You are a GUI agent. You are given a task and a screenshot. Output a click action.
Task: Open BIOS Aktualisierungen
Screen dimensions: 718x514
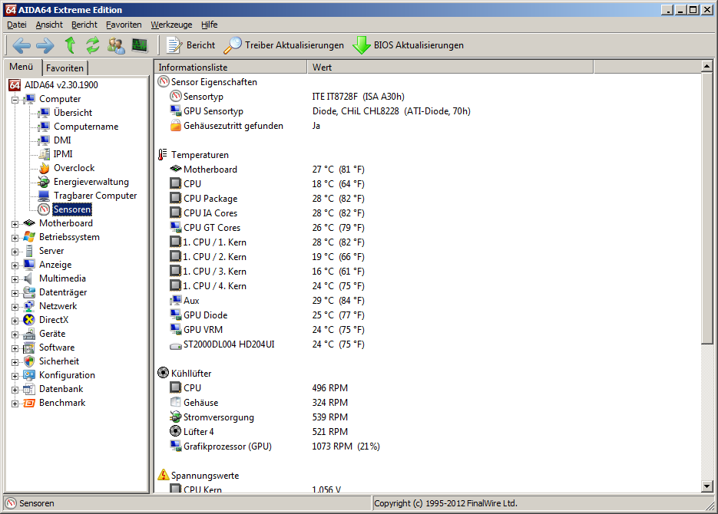(409, 44)
